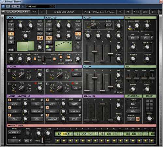Toggle the Unison button
Viewport: 163px width, 147px height.
[x=61, y=60]
